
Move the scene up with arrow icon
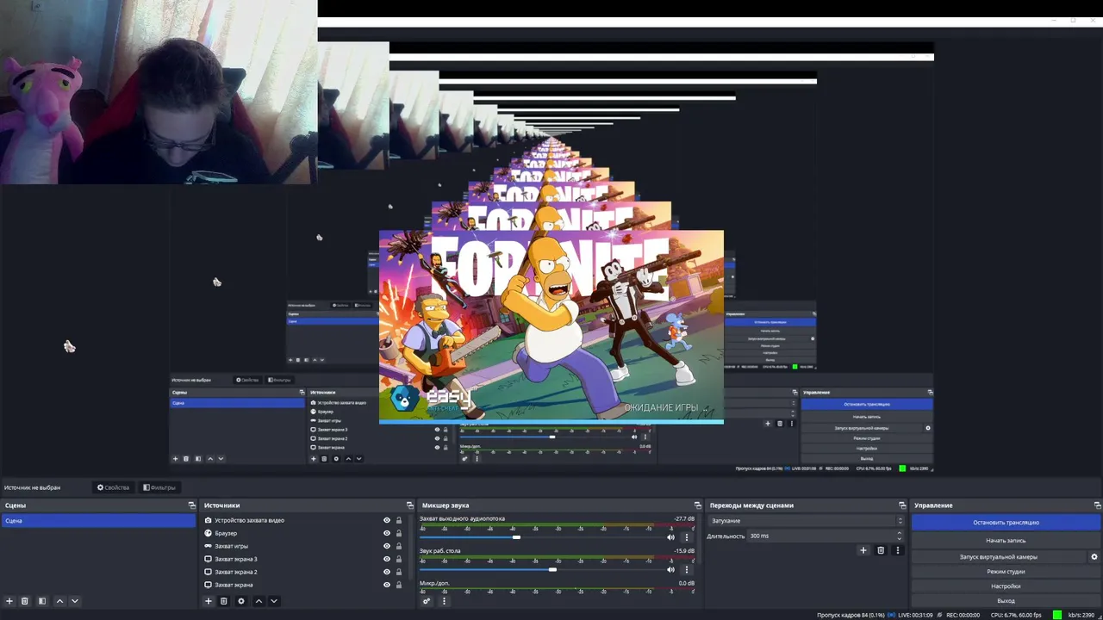pyautogui.click(x=59, y=601)
